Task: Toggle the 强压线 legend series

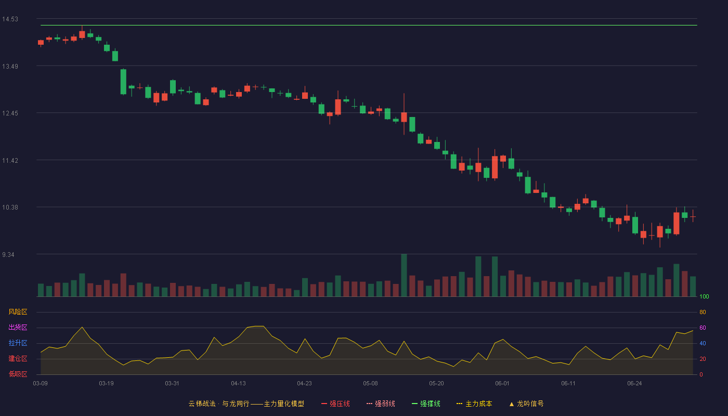Action: pyautogui.click(x=335, y=404)
